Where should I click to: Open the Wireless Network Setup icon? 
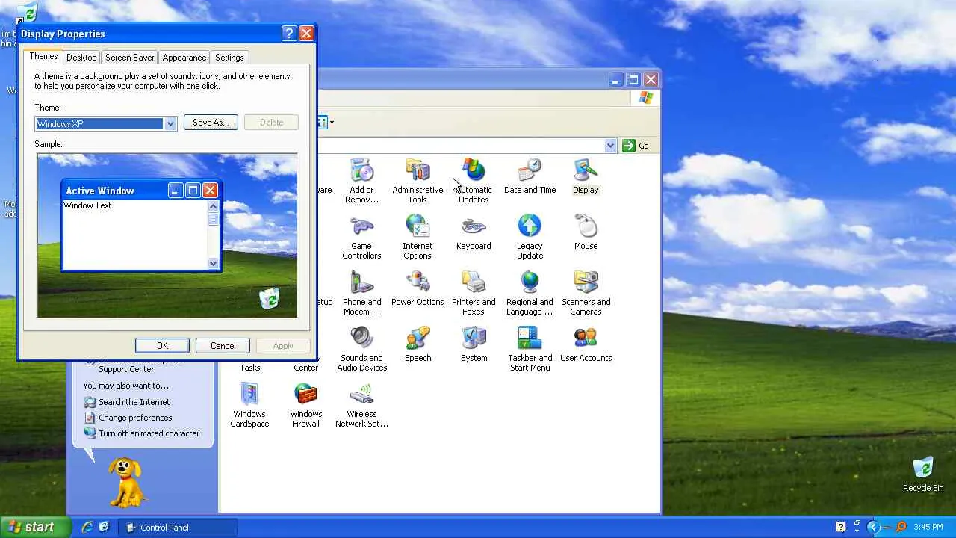click(x=361, y=405)
